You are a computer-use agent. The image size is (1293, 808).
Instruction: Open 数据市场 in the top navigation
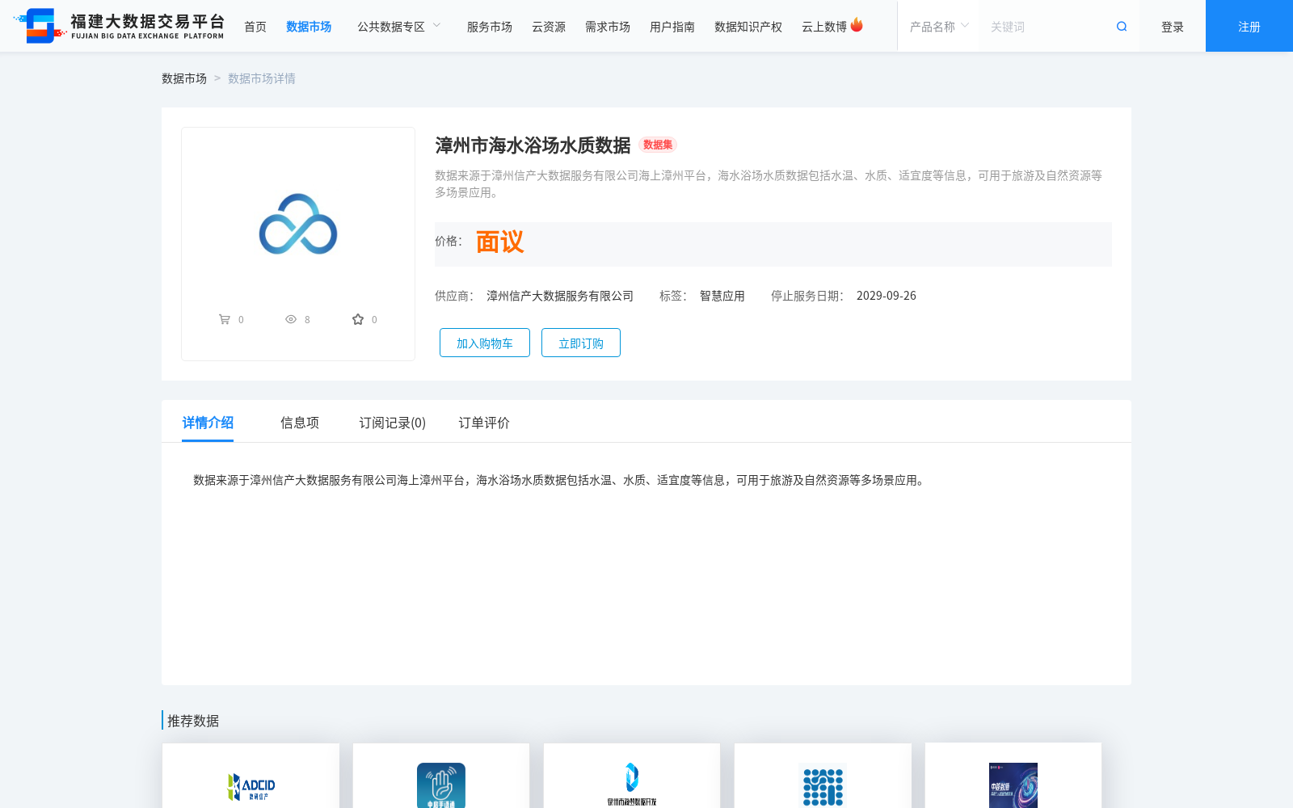tap(309, 27)
